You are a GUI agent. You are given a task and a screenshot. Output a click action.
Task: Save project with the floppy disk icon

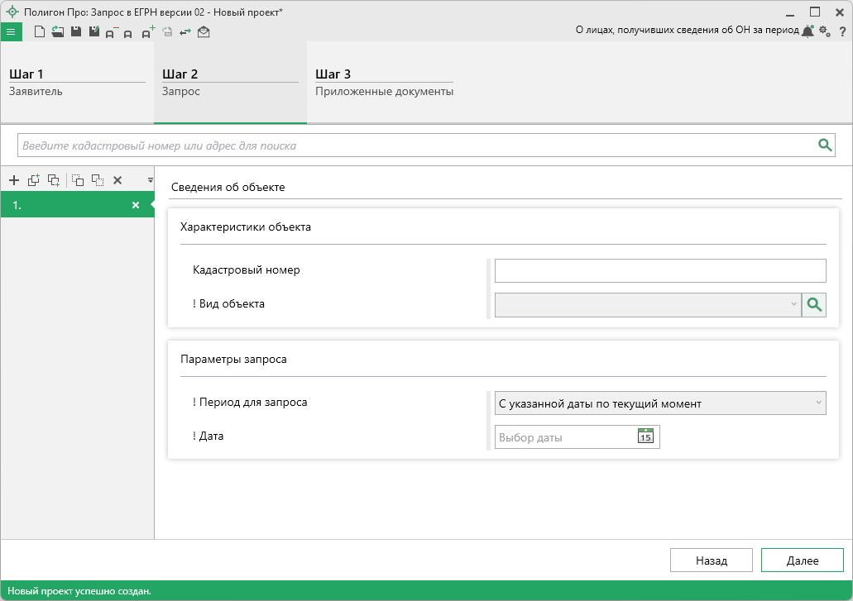(75, 32)
